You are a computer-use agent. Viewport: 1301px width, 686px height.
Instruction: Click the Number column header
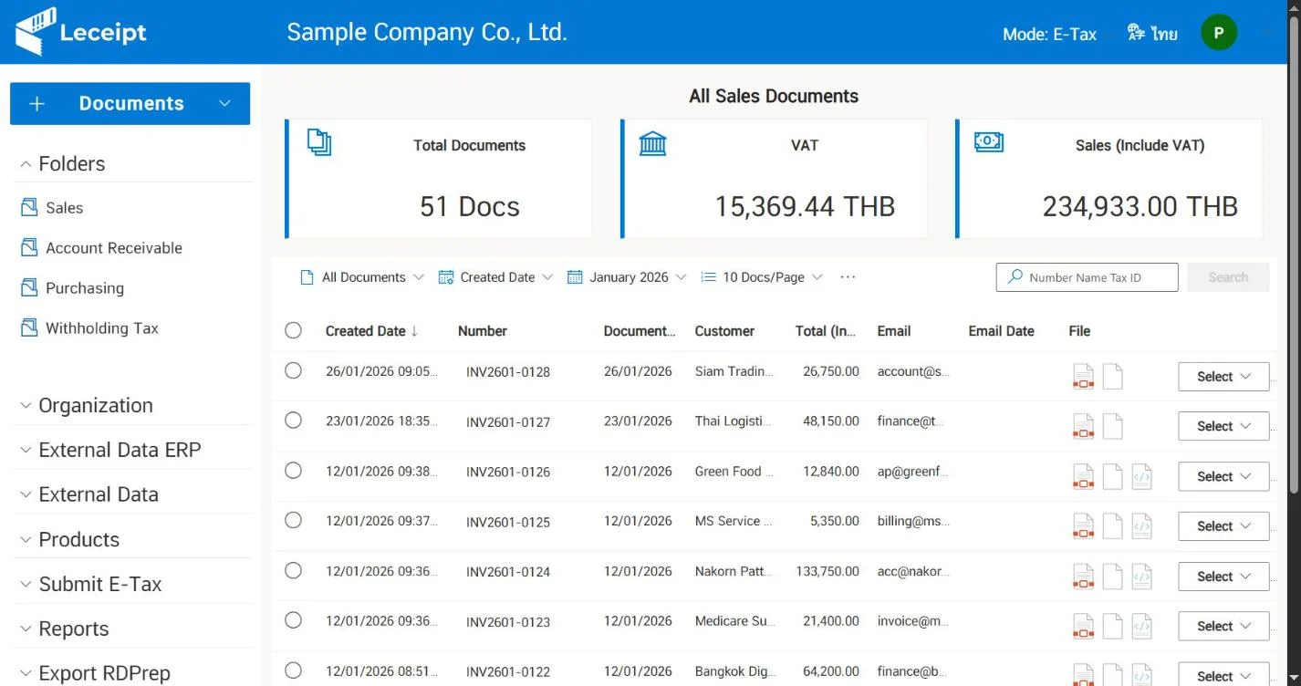(x=482, y=331)
